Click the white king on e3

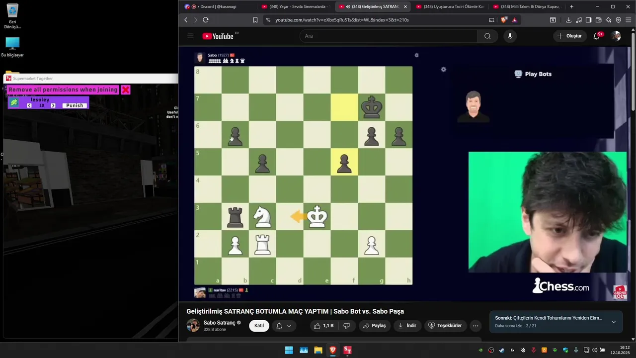pos(317,216)
